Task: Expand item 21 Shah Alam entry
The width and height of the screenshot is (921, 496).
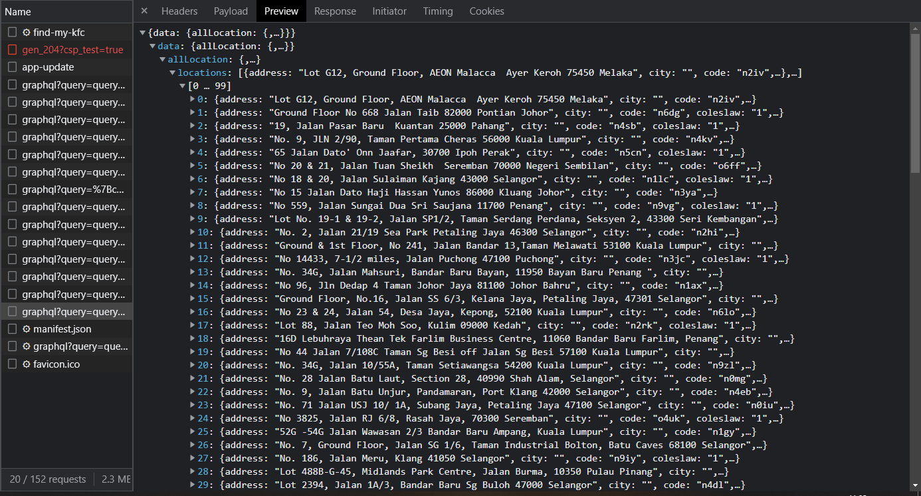Action: 193,378
